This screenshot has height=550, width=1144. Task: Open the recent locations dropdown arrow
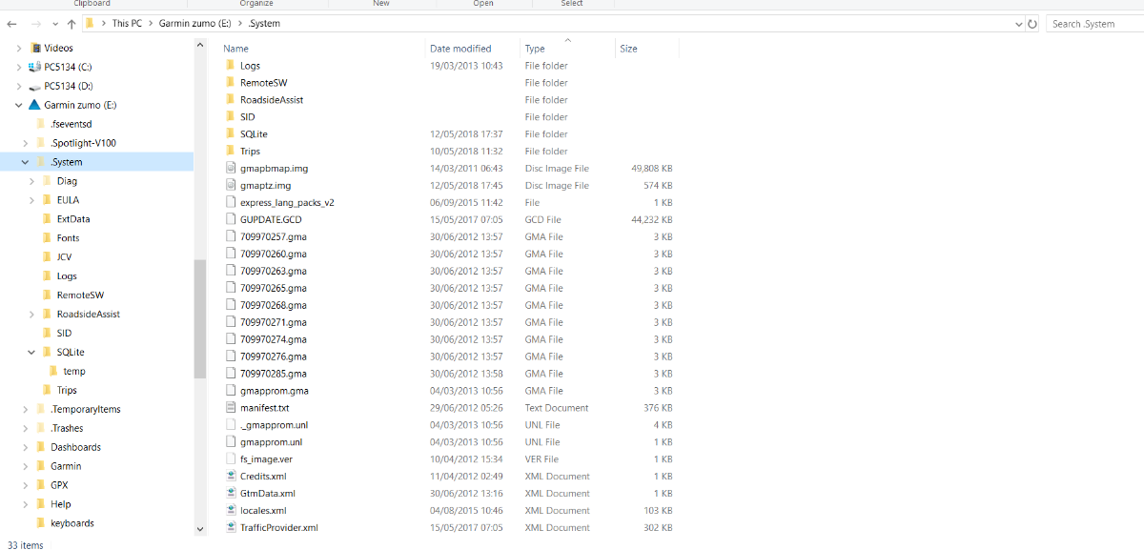point(53,23)
